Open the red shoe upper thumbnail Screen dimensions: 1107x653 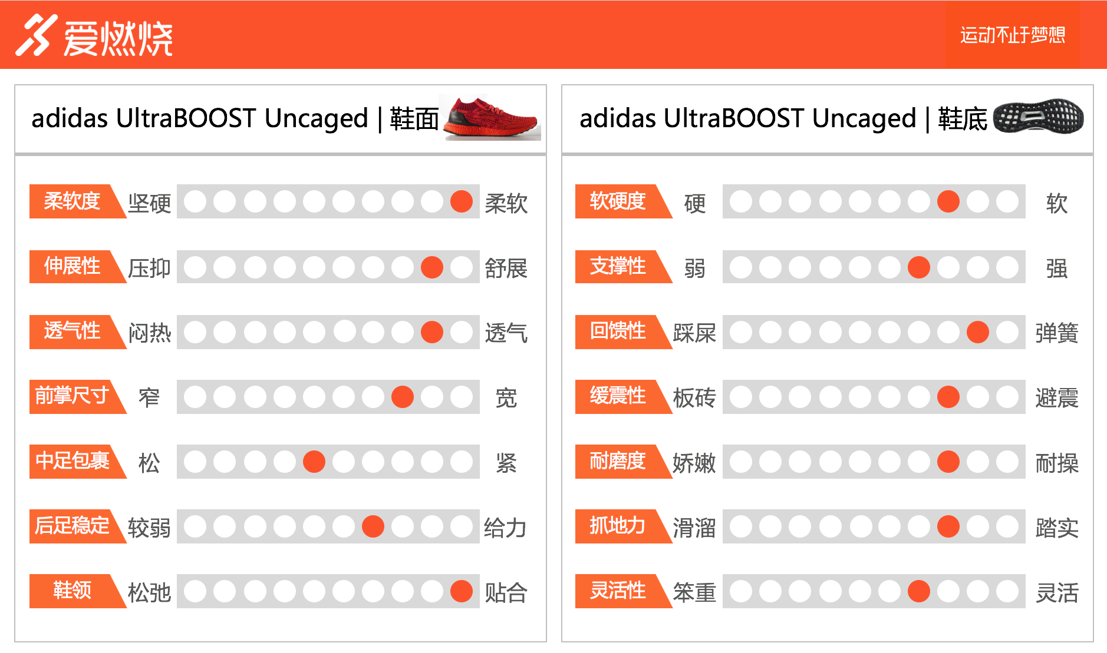tap(492, 118)
